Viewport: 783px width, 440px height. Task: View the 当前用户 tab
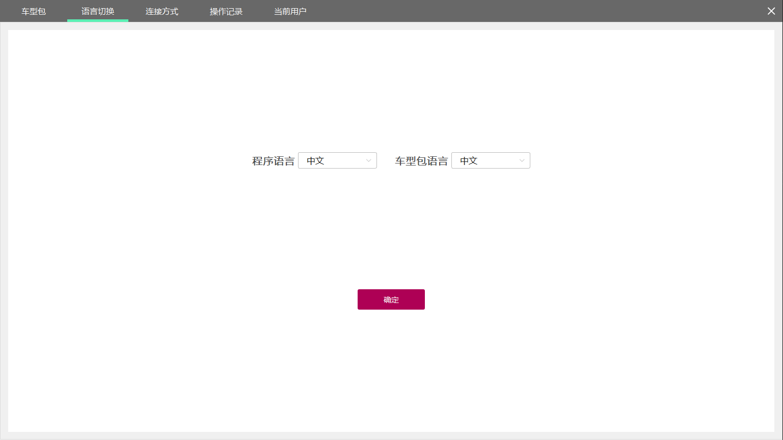point(290,11)
